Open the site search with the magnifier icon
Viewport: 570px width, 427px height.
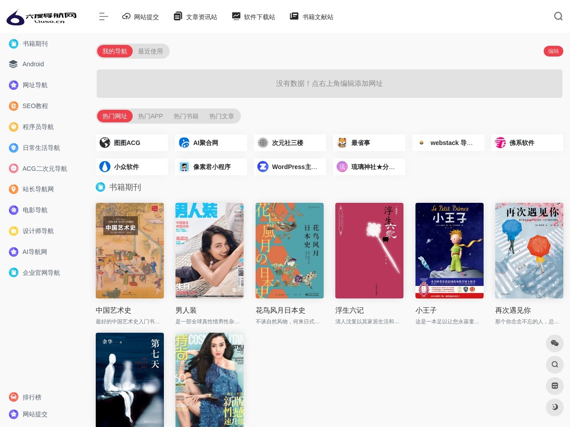(558, 16)
